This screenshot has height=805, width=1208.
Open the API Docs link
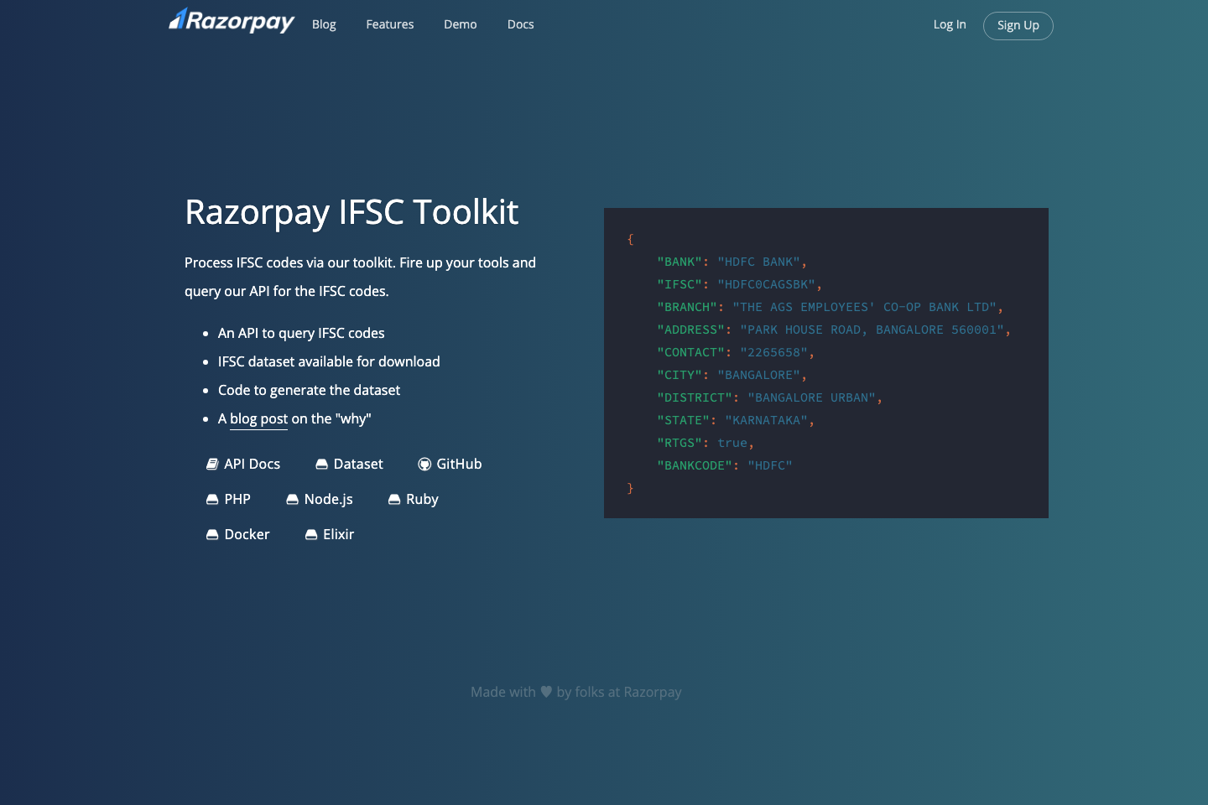252,464
